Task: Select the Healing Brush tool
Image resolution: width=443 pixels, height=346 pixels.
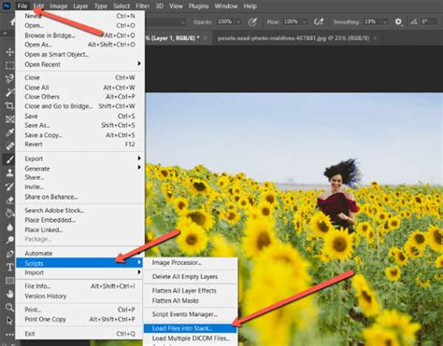Action: click(9, 145)
